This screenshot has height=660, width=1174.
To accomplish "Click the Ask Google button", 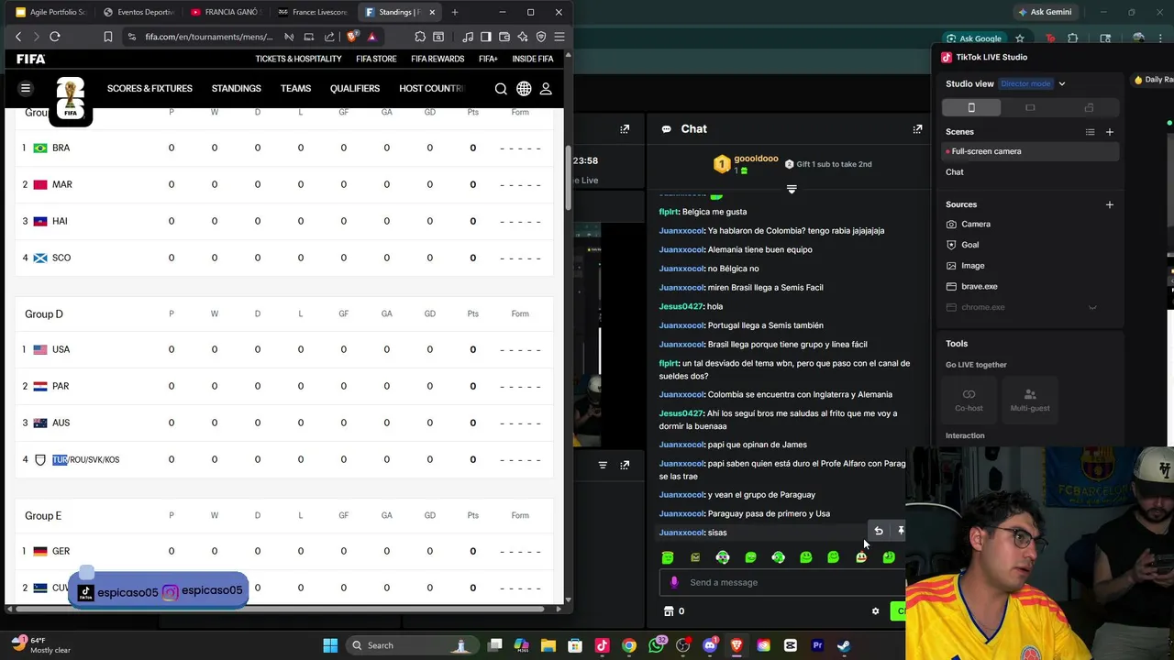I will pyautogui.click(x=973, y=38).
